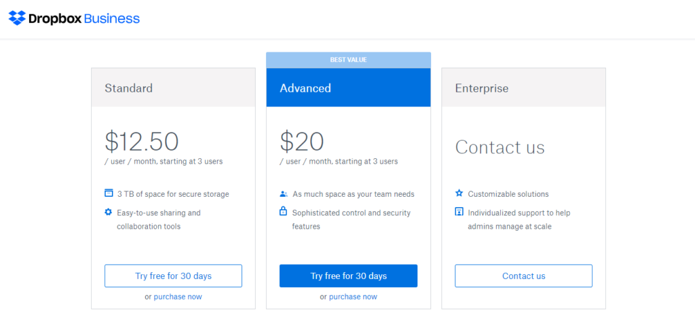Click the star icon beside Customizable solutions
The width and height of the screenshot is (695, 317).
(x=459, y=193)
